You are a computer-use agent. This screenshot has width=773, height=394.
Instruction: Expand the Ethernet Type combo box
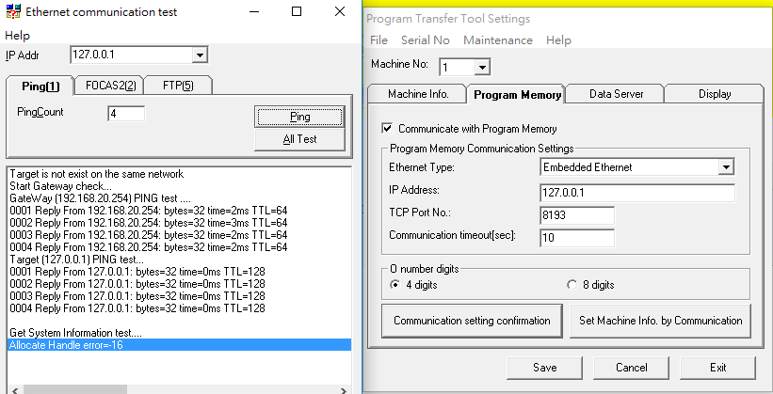[725, 167]
